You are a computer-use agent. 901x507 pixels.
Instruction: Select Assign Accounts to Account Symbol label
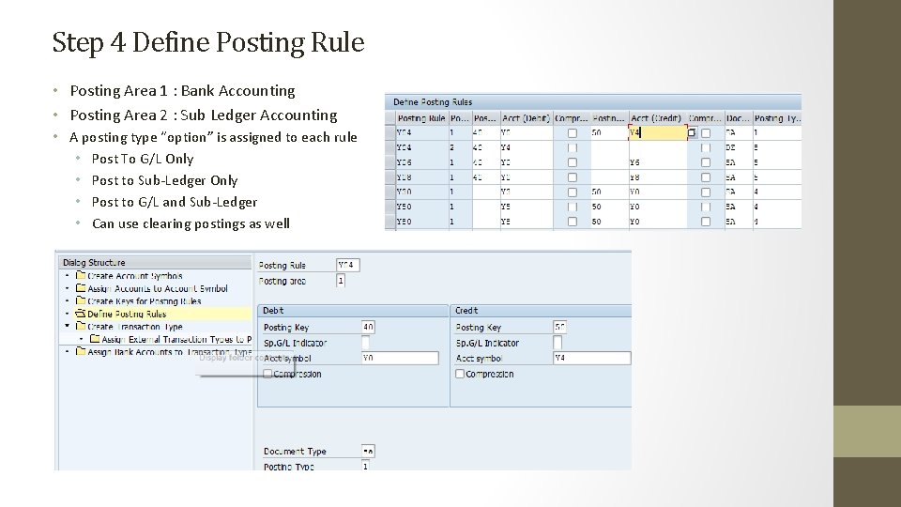(158, 288)
